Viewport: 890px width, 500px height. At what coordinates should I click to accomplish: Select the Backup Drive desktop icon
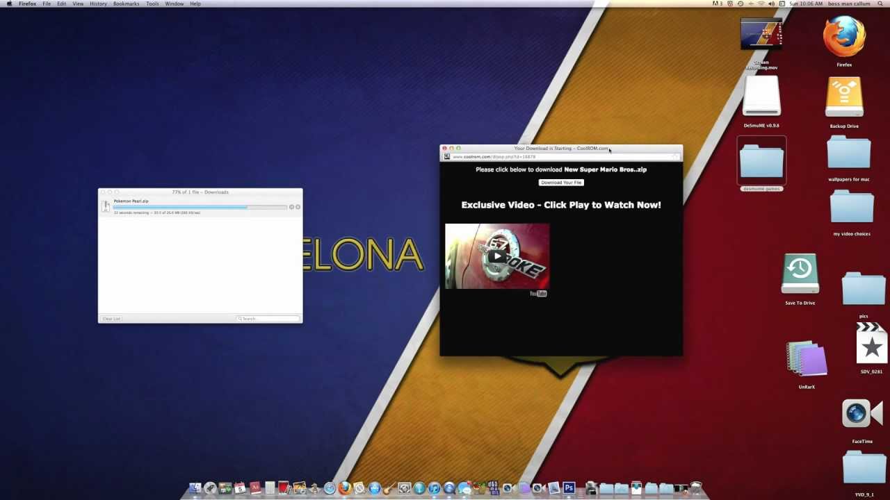click(x=844, y=97)
